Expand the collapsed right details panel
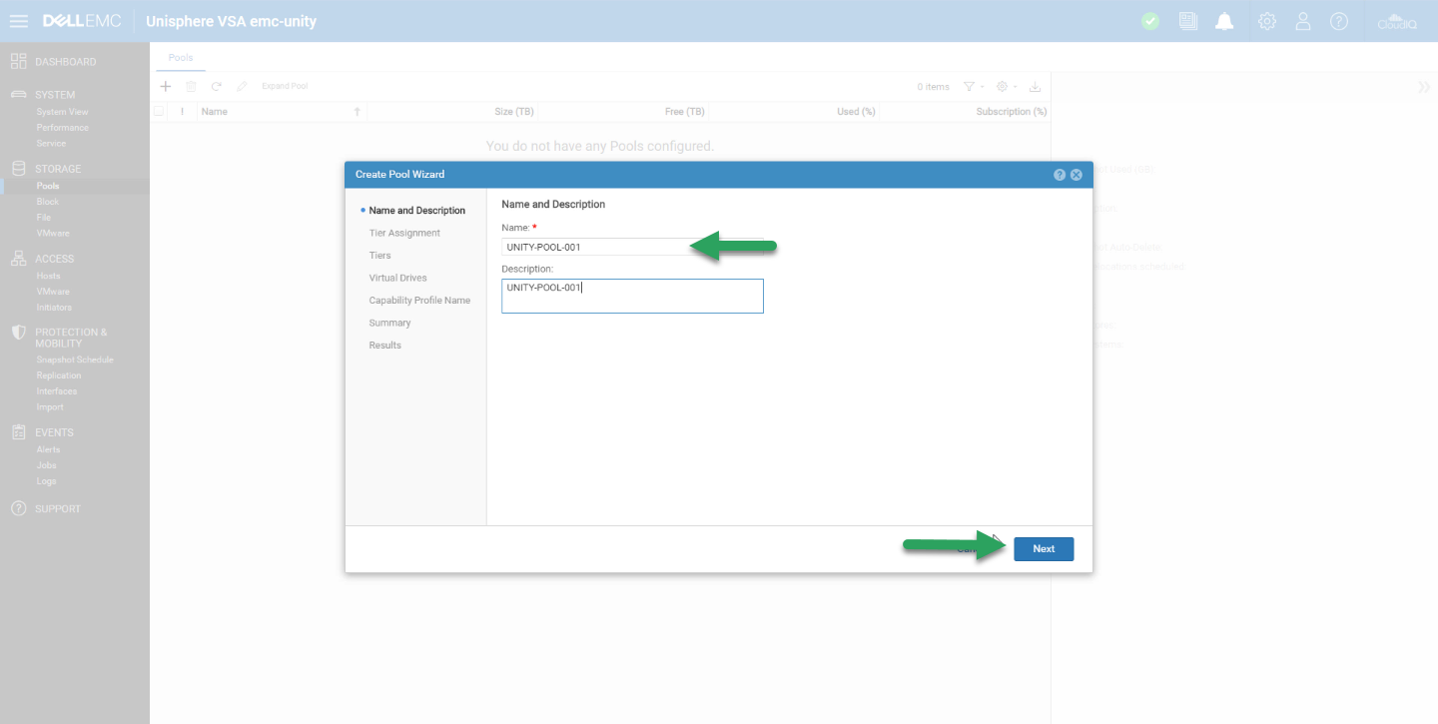Viewport: 1438px width, 724px height. 1424,87
